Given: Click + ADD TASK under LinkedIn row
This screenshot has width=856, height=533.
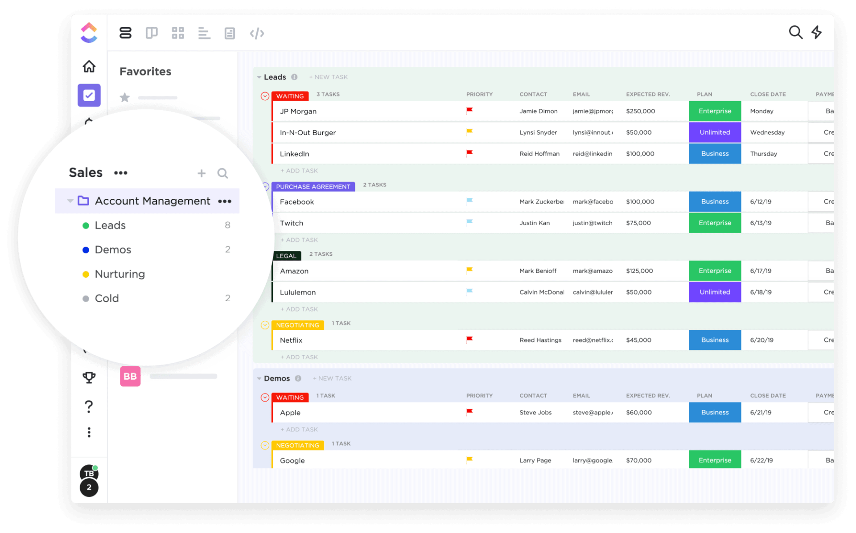Looking at the screenshot, I should coord(299,171).
